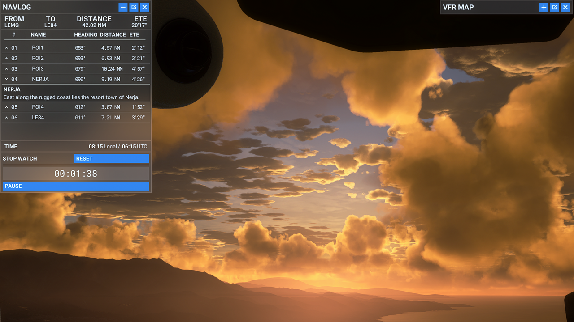Screen dimensions: 574x322
Task: Click the 6.93 NM distance for POI2
Action: click(110, 58)
